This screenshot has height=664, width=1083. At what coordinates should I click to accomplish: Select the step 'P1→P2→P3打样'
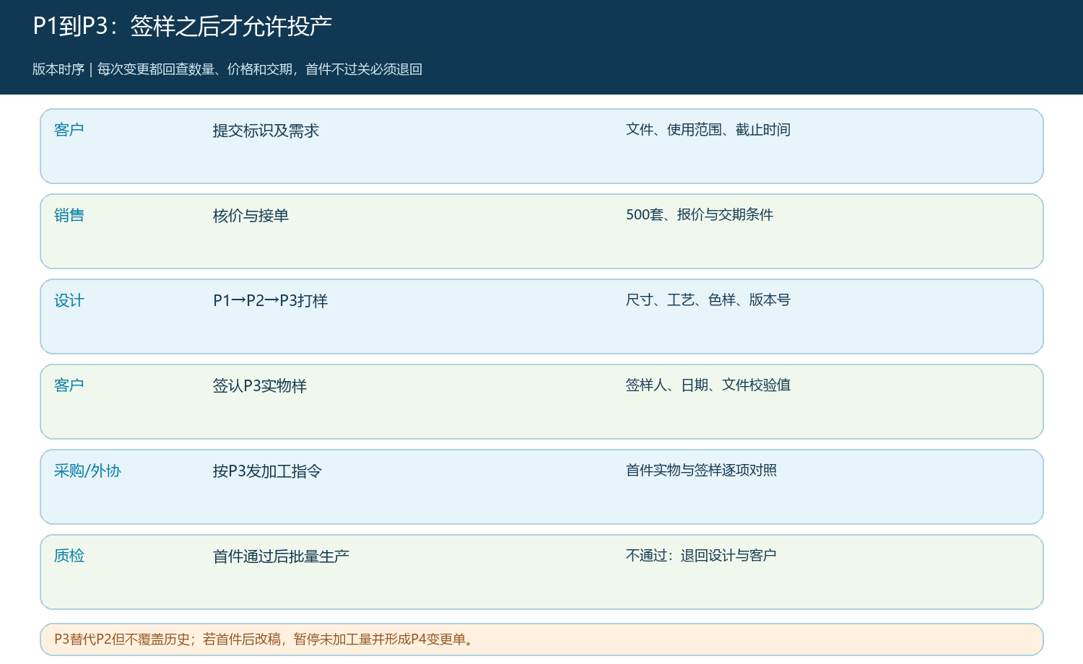click(270, 301)
